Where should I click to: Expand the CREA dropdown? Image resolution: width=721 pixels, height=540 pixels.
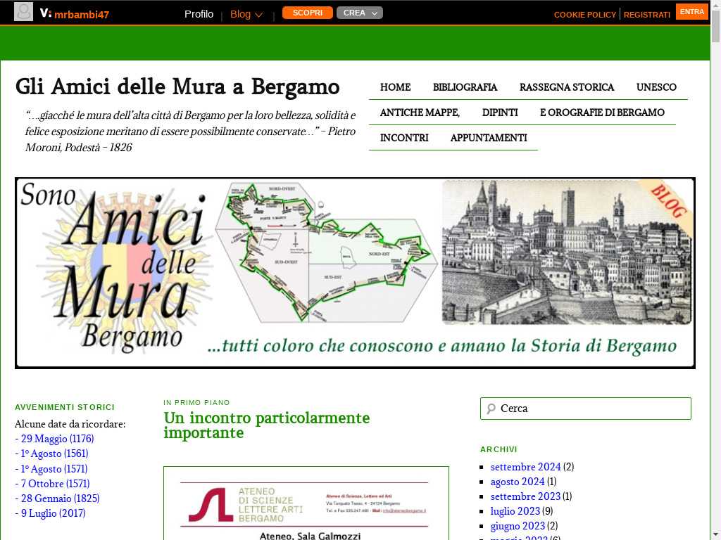click(360, 13)
